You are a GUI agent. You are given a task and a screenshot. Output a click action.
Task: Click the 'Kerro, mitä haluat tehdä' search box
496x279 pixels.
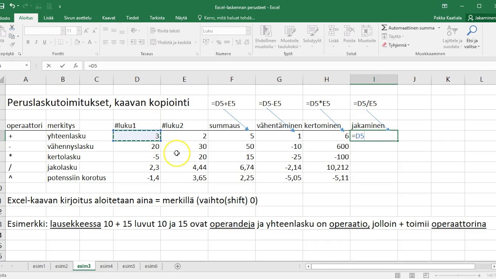[x=226, y=18]
